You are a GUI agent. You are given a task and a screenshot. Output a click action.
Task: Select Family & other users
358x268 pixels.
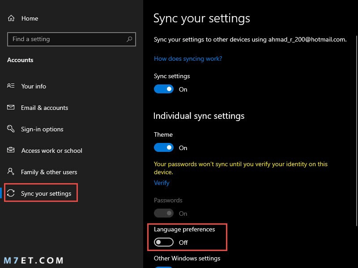tap(49, 172)
